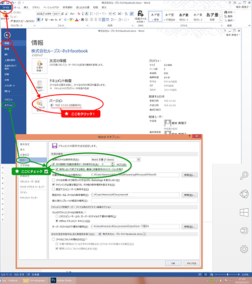Viewport: 252px width, 284px height.
Task: Click the Underline icon in the ribbon
Action: coord(46,19)
